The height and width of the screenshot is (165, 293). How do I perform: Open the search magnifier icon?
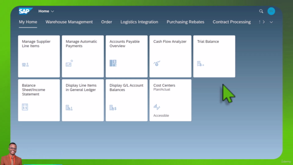(261, 11)
